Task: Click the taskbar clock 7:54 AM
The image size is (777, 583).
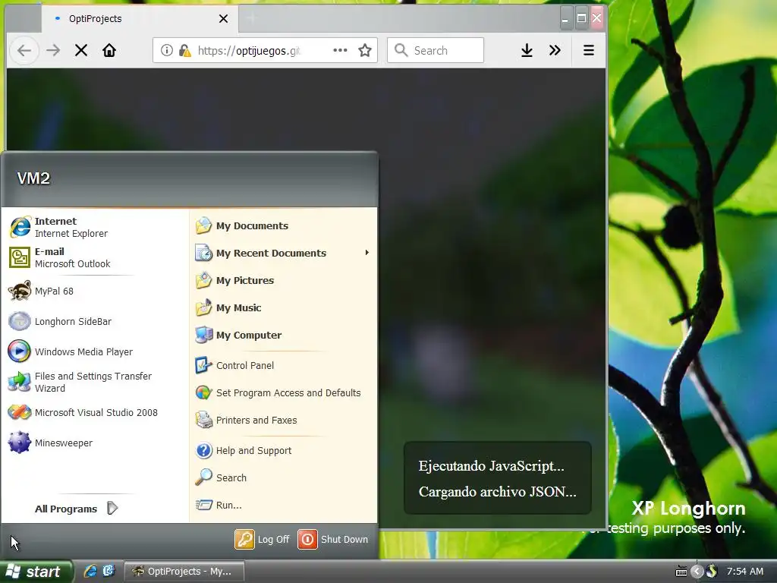Action: [x=745, y=571]
